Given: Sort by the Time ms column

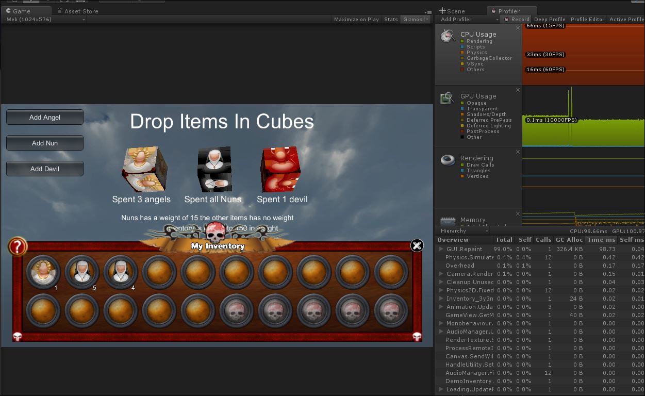Looking at the screenshot, I should [601, 240].
